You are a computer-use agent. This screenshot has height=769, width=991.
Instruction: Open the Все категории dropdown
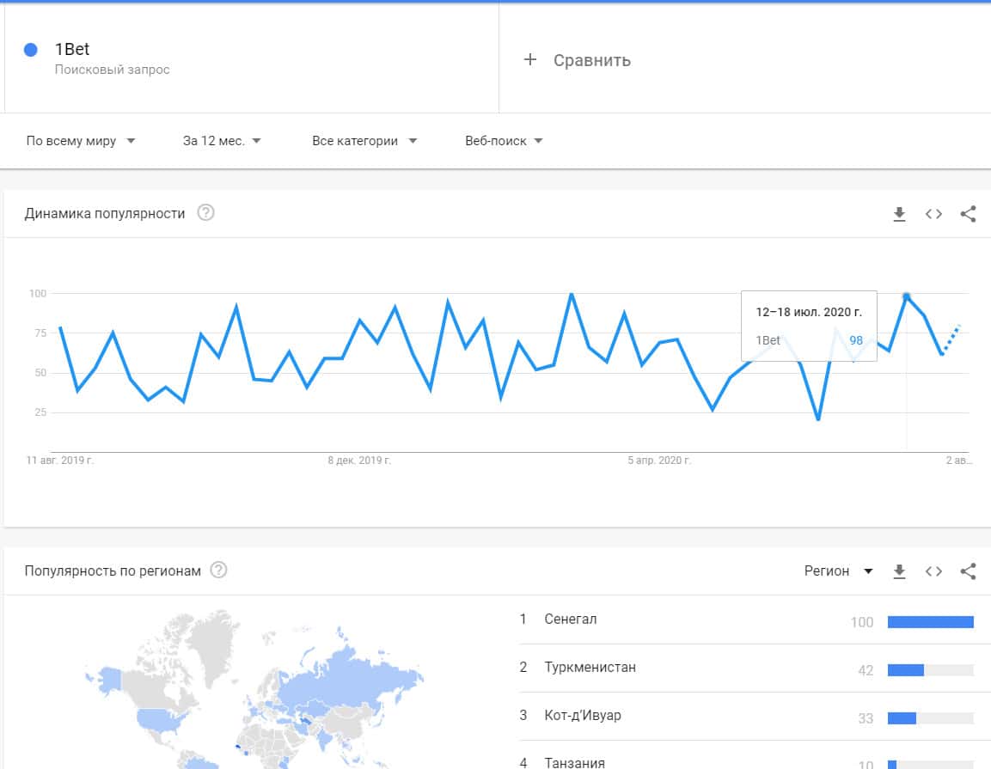coord(364,141)
